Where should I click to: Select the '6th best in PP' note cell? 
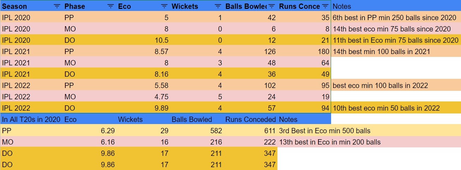pos(396,18)
